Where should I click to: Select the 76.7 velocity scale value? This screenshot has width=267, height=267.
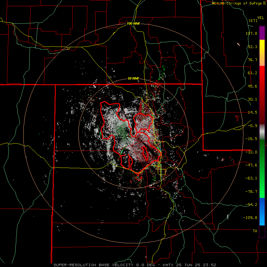[252, 60]
